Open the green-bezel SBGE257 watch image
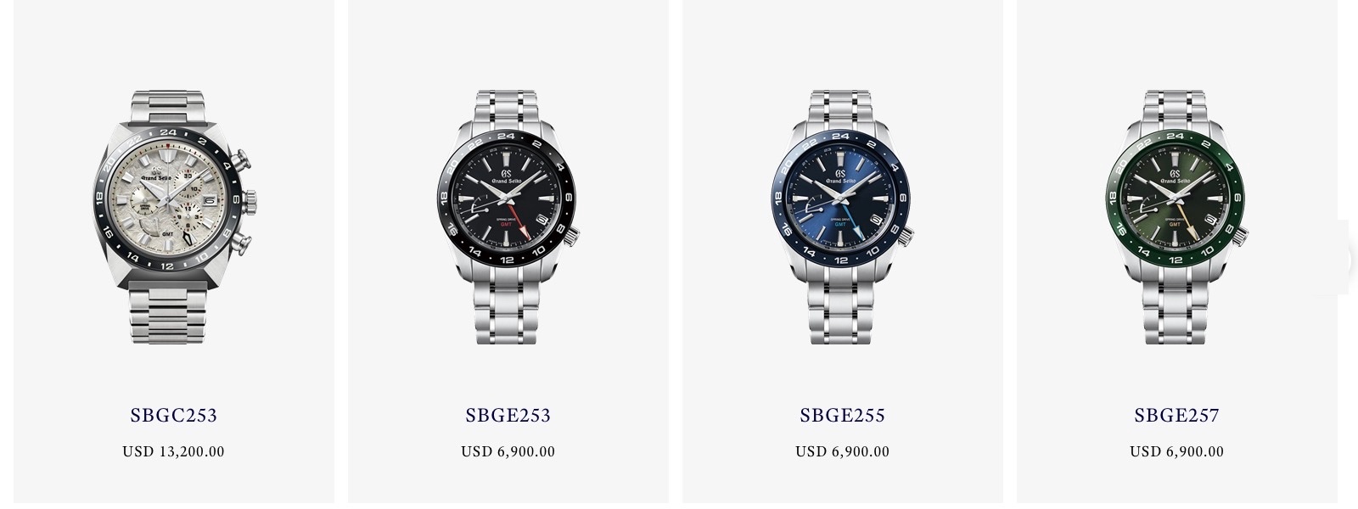Image resolution: width=1358 pixels, height=509 pixels. click(x=1177, y=217)
